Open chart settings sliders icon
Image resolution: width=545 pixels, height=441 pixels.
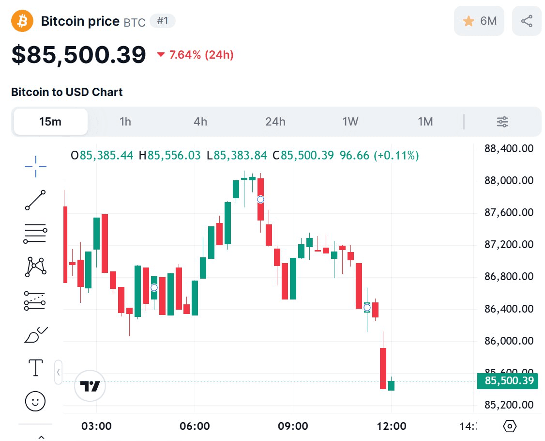(x=502, y=122)
